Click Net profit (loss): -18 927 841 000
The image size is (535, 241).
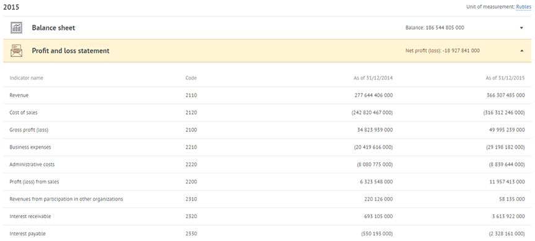pos(443,51)
